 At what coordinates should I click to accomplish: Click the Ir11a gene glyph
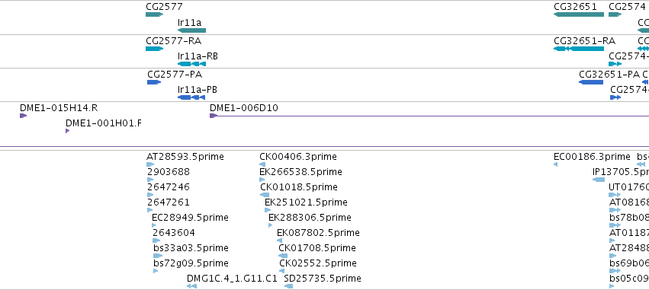(x=191, y=30)
